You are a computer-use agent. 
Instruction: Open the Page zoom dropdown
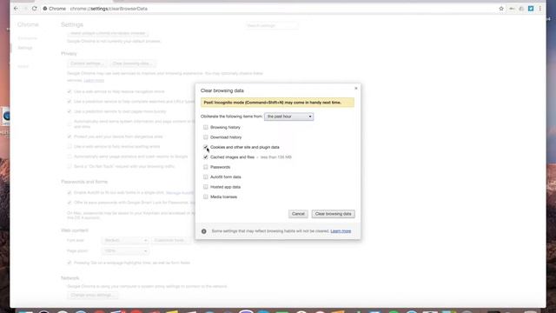[x=125, y=251]
